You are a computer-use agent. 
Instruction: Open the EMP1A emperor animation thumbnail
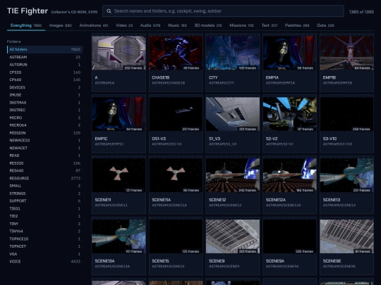point(290,53)
